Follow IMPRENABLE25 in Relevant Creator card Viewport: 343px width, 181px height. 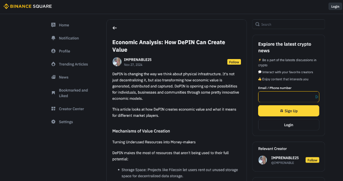(x=312, y=160)
